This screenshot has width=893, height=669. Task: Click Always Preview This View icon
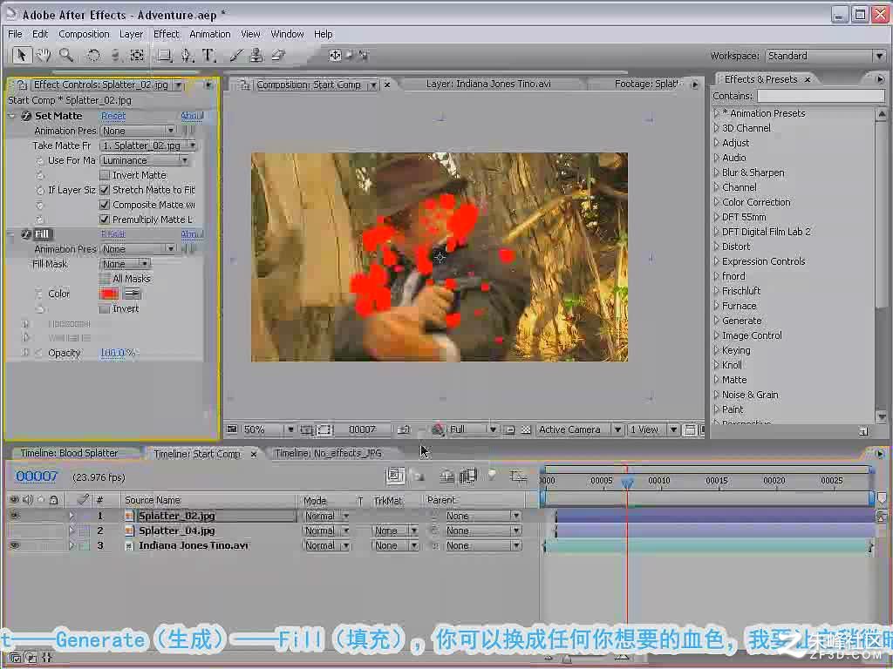point(232,429)
